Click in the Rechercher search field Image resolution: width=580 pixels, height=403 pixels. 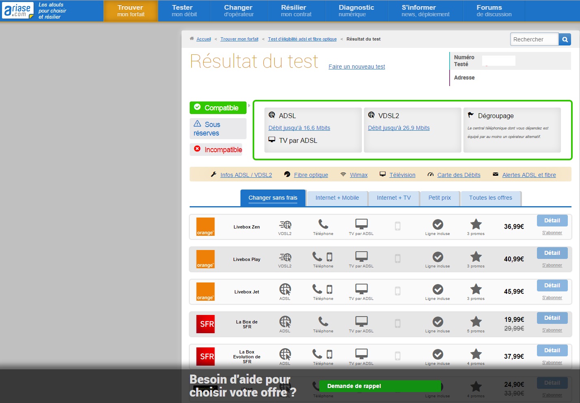534,39
